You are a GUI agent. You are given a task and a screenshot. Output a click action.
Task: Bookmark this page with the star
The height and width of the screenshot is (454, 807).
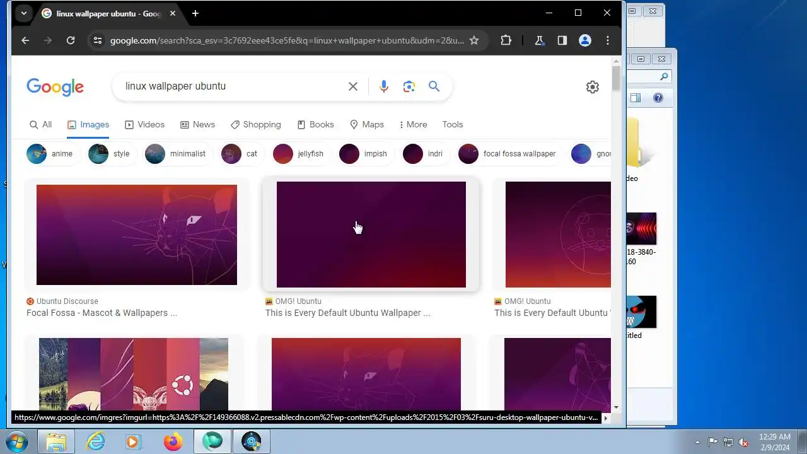(x=474, y=40)
